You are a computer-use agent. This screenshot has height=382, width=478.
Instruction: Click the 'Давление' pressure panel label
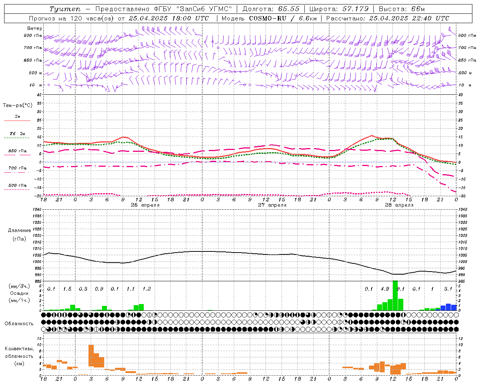(19, 231)
